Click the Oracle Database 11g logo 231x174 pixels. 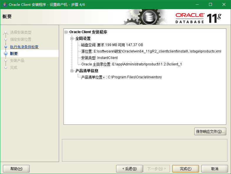click(x=198, y=18)
